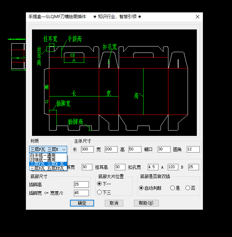Open help with 帮助(H) button

(x=146, y=203)
